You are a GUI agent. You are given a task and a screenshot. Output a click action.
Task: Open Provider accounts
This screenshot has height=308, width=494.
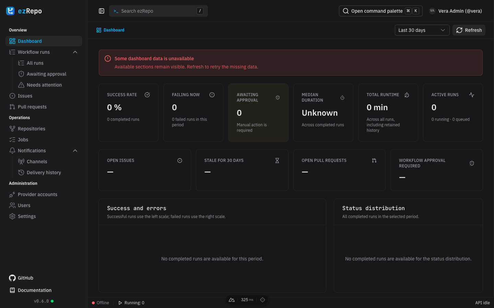coord(44,194)
